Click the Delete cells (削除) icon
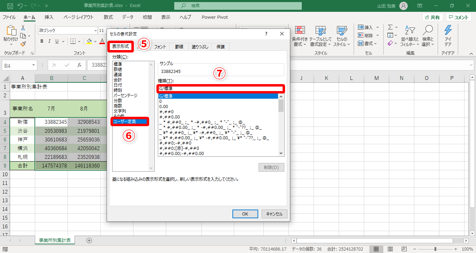 [360, 35]
